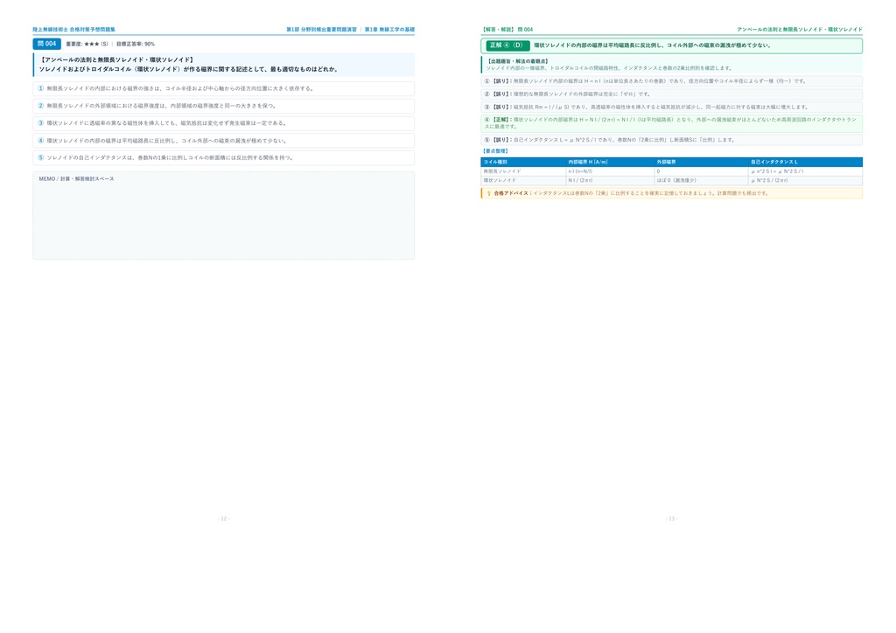
Task: Click the header 陸上無線技術士 合格対策予想問題集
Action: coord(73,30)
